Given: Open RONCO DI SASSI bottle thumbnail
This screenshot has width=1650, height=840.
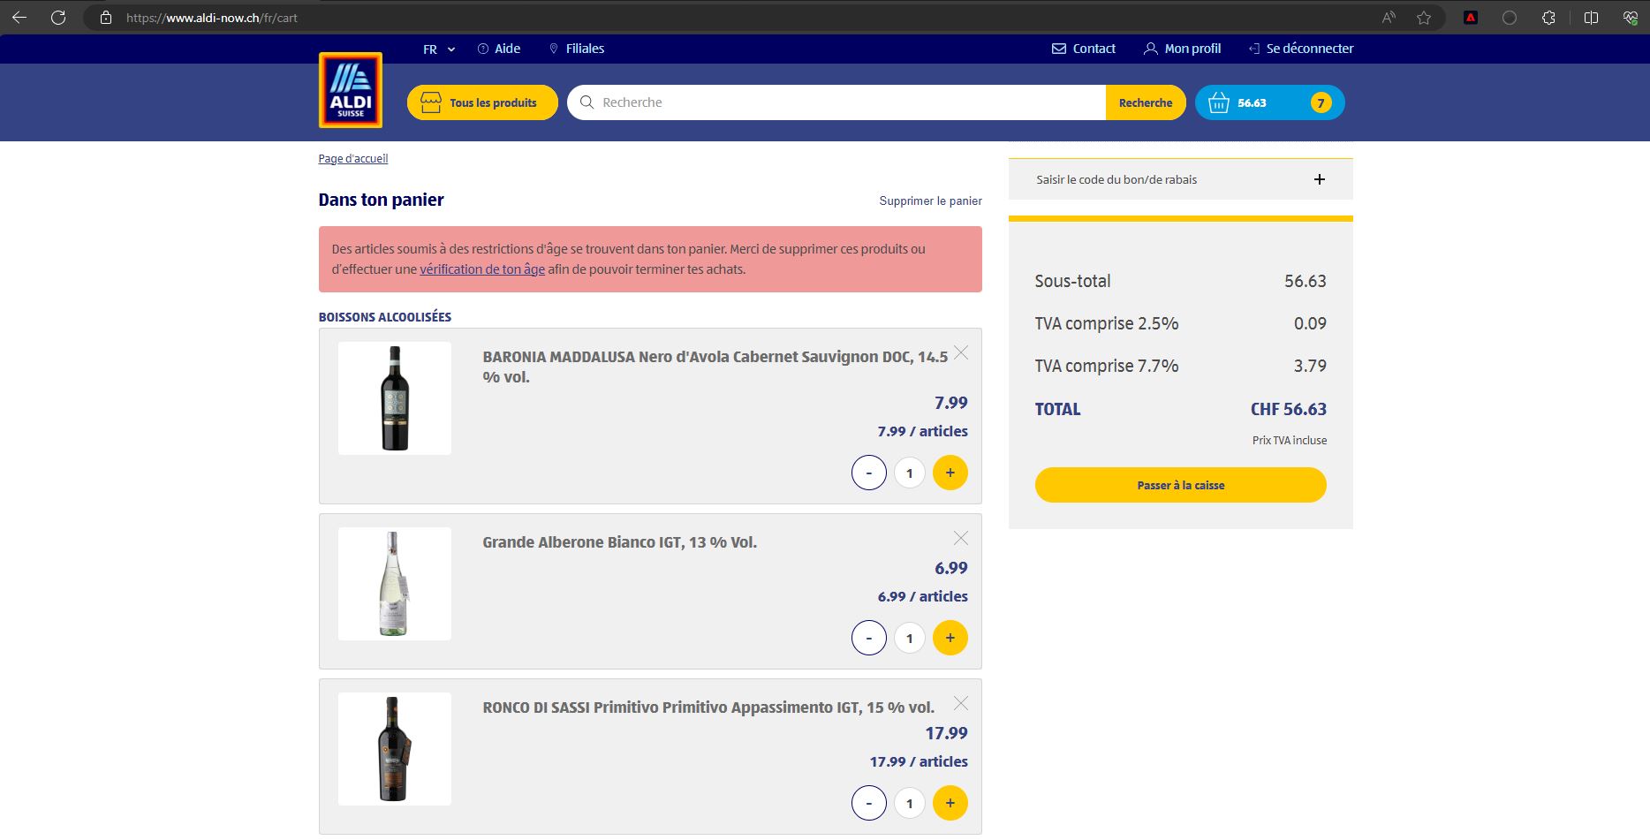Looking at the screenshot, I should pyautogui.click(x=395, y=749).
